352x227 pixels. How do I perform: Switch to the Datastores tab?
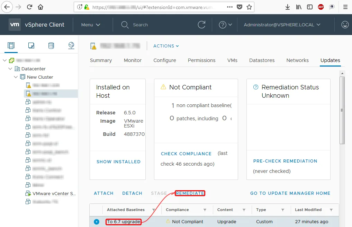(262, 60)
